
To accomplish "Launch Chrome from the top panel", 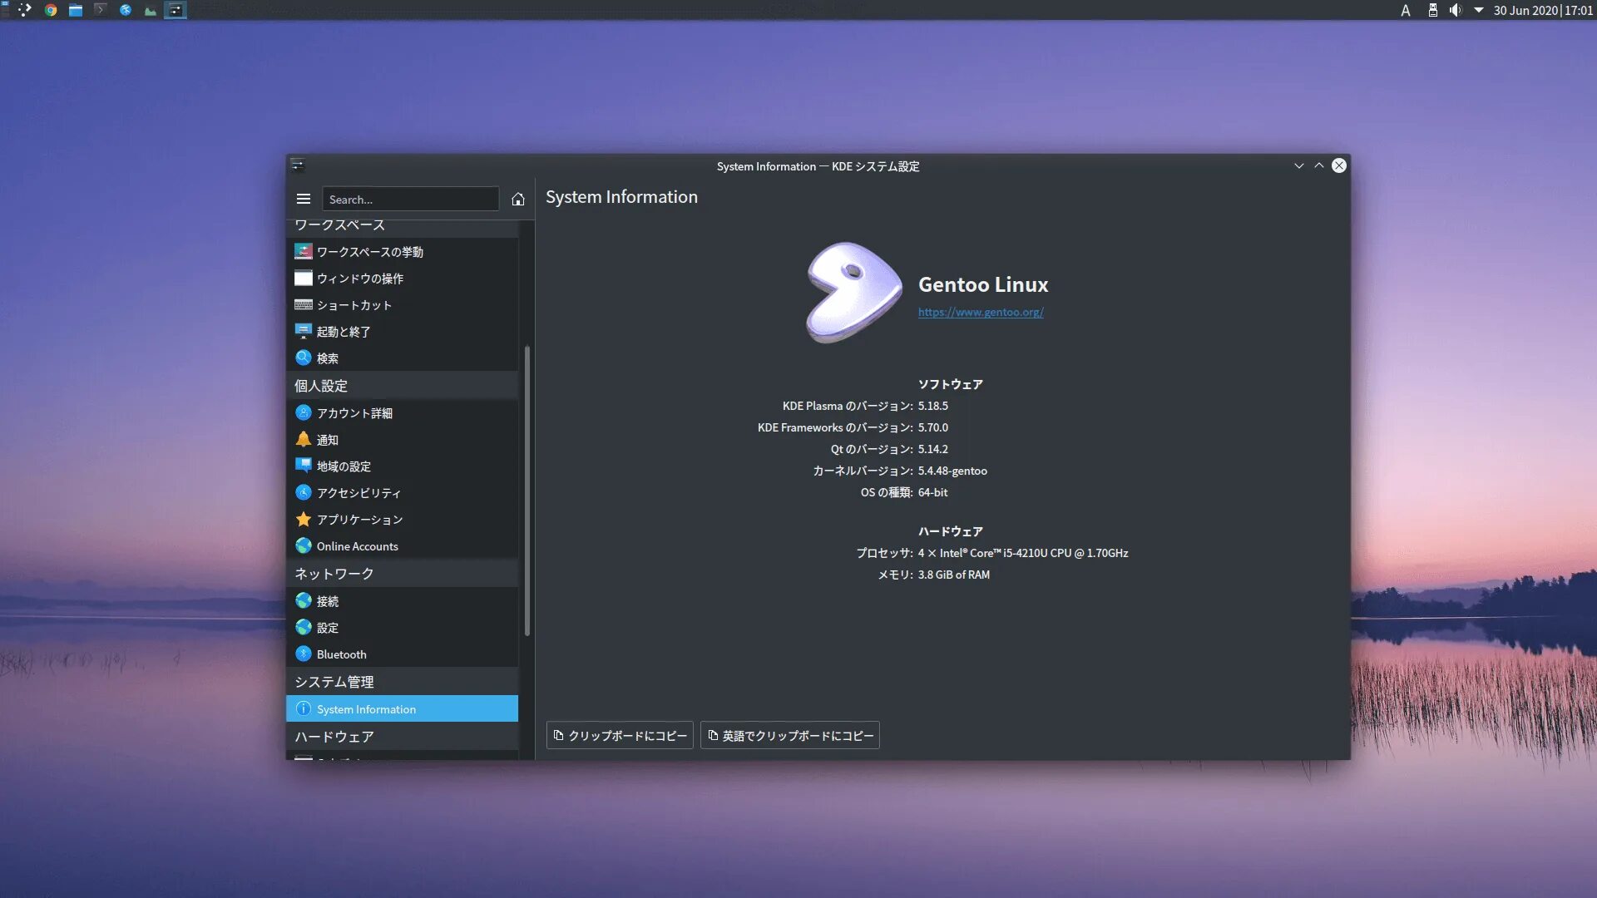I will tap(51, 10).
